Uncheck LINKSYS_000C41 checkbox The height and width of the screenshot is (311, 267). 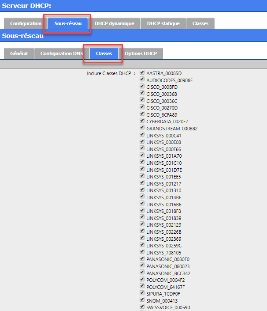[x=142, y=134]
